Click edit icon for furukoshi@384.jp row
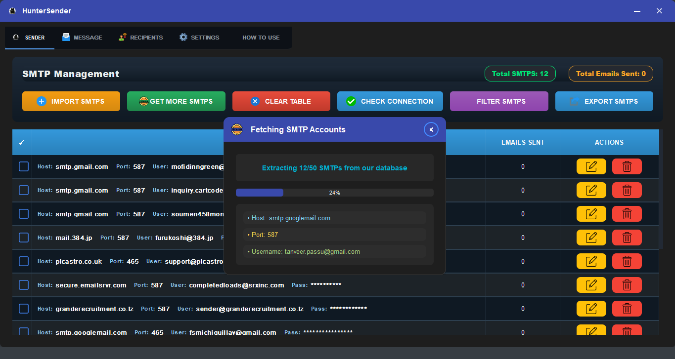The height and width of the screenshot is (359, 675). pyautogui.click(x=591, y=238)
